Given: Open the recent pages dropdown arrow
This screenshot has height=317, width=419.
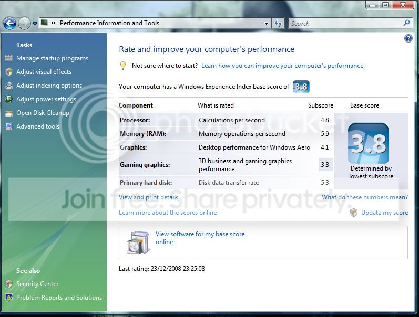Looking at the screenshot, I should pos(35,24).
